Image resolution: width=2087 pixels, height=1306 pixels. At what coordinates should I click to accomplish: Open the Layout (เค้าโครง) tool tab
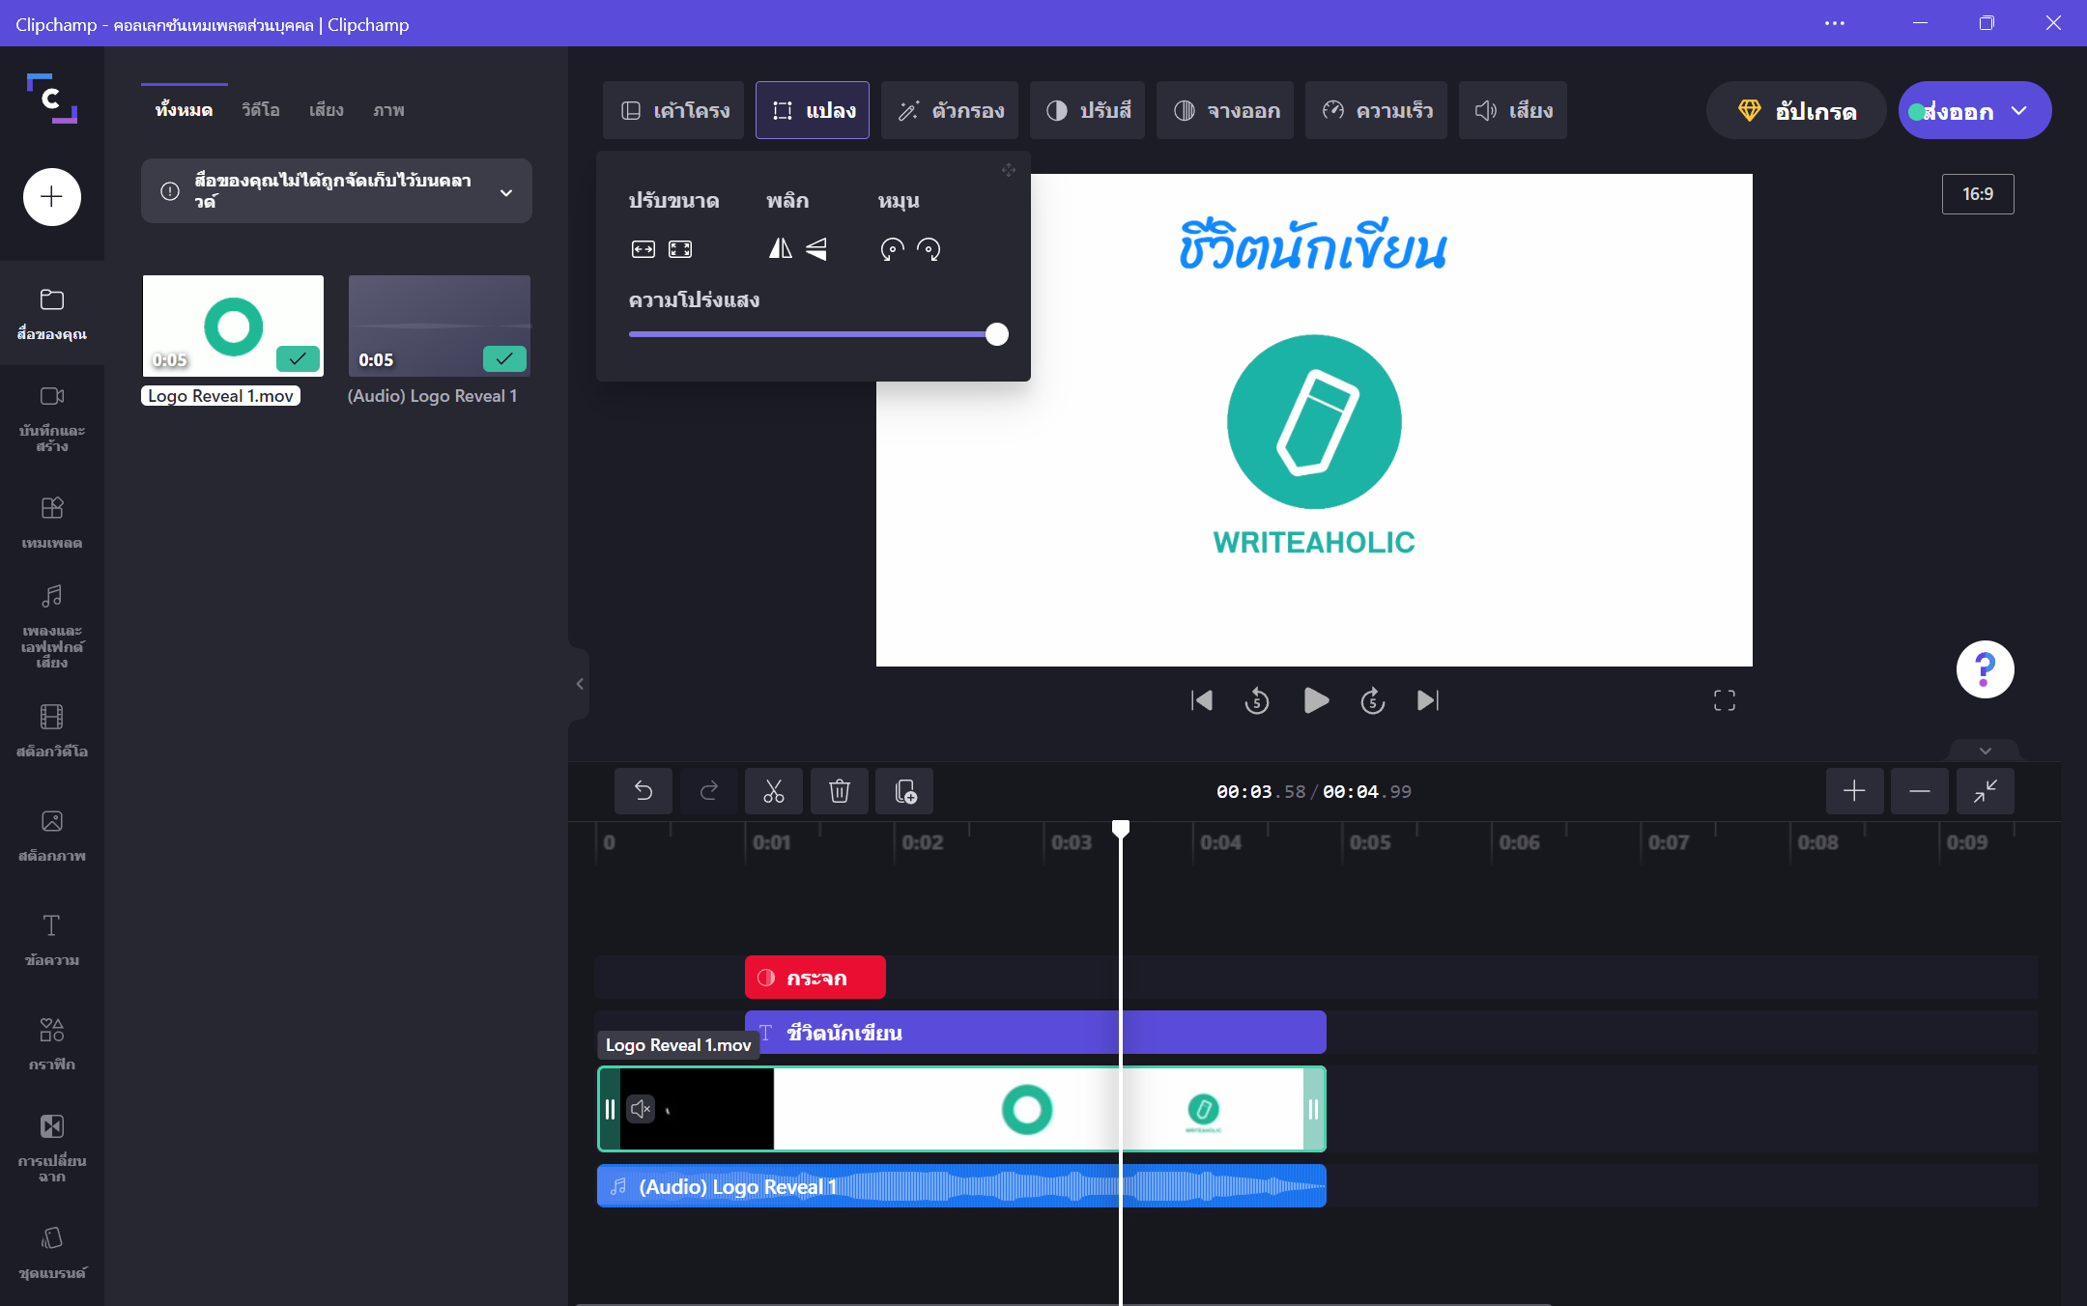[x=673, y=110]
